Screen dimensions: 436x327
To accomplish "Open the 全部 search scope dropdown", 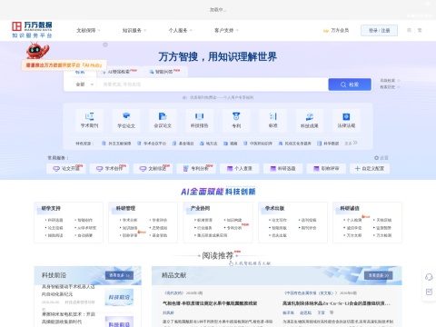I will [x=84, y=84].
